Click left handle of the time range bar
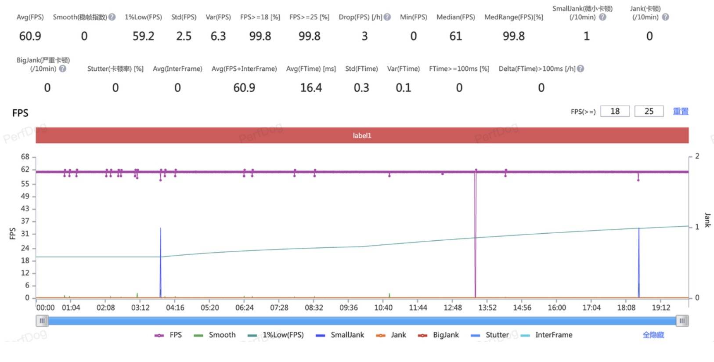This screenshot has height=362, width=714. (x=42, y=321)
